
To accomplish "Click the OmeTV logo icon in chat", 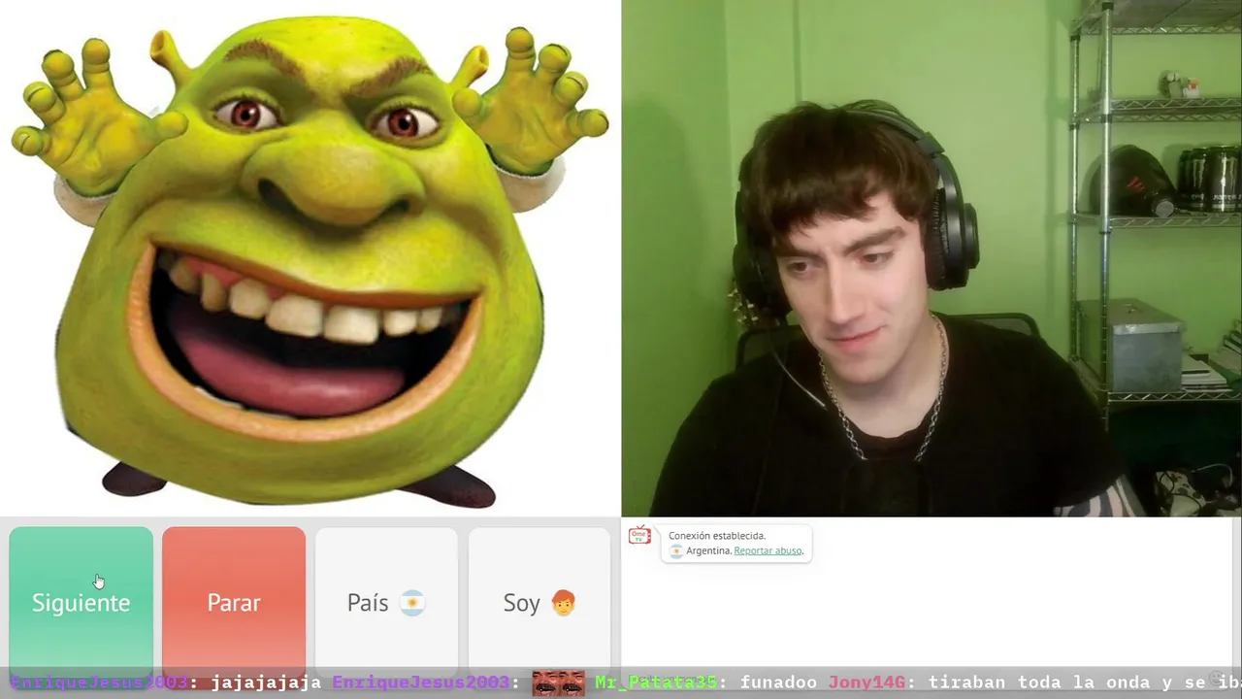I will 639,535.
